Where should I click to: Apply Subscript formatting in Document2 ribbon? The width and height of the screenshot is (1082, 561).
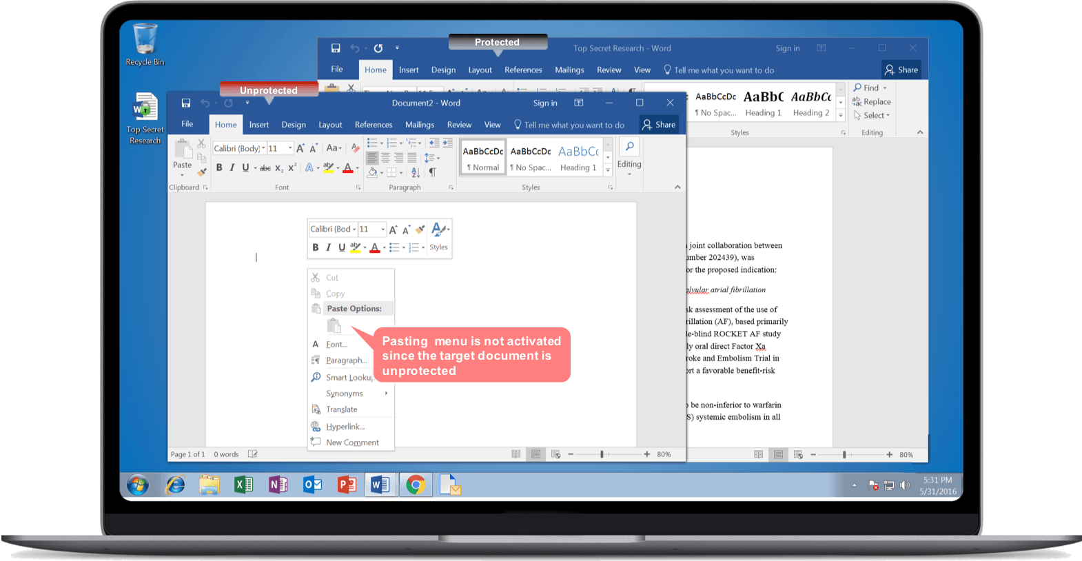[x=279, y=168]
